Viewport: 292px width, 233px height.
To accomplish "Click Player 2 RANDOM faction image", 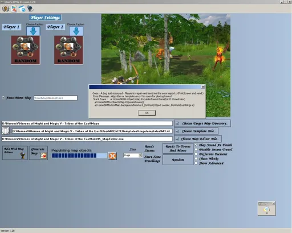I will (68, 50).
